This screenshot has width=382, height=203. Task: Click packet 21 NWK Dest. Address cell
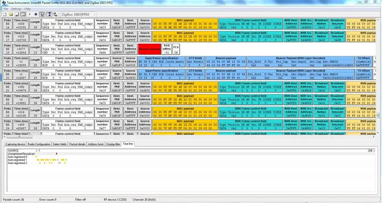pos(291,87)
